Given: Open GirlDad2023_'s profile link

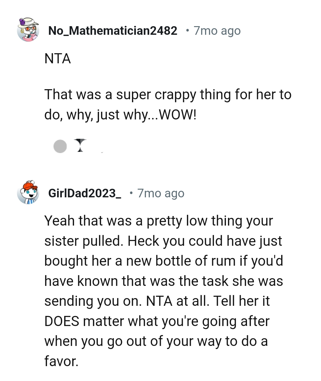Looking at the screenshot, I should click(84, 193).
